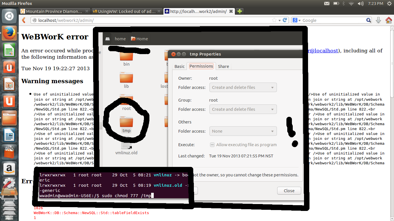This screenshot has width=394, height=221.
Task: Launch LibreOffice Calc from the launcher
Action: 9,50
